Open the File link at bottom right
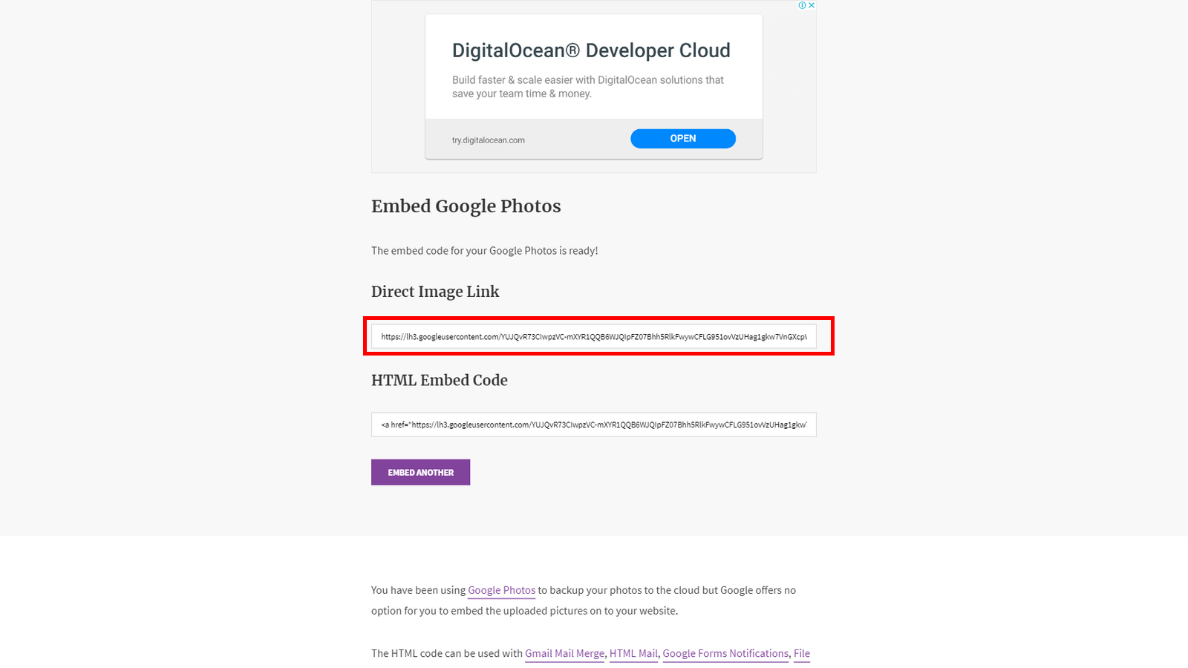This screenshot has width=1188, height=668. (x=802, y=653)
